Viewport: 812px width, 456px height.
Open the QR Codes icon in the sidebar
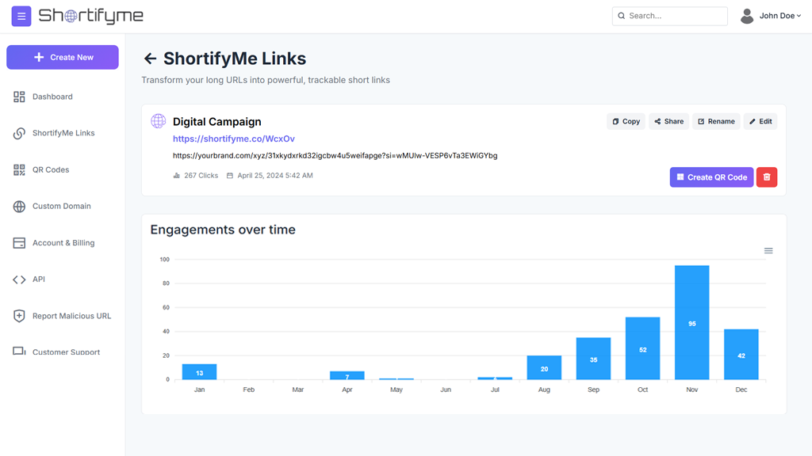19,169
